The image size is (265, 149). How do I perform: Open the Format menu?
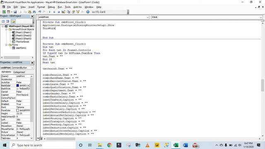tap(41, 7)
